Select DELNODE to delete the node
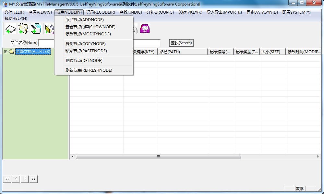The image size is (324, 194). (x=84, y=61)
